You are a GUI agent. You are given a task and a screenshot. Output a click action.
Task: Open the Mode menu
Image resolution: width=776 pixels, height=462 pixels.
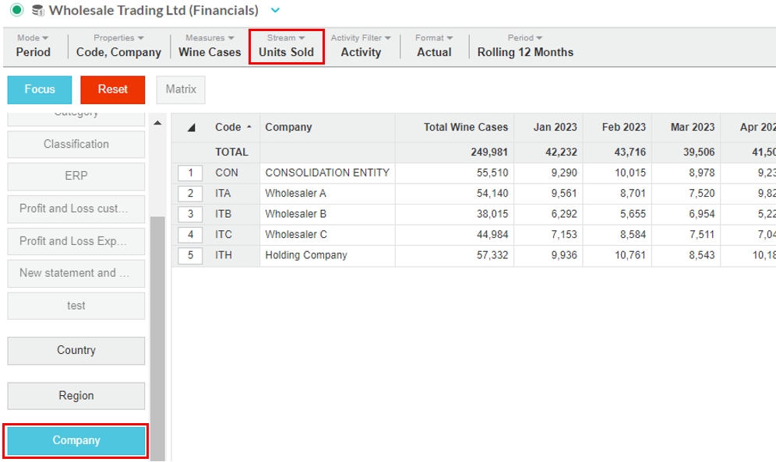[33, 46]
